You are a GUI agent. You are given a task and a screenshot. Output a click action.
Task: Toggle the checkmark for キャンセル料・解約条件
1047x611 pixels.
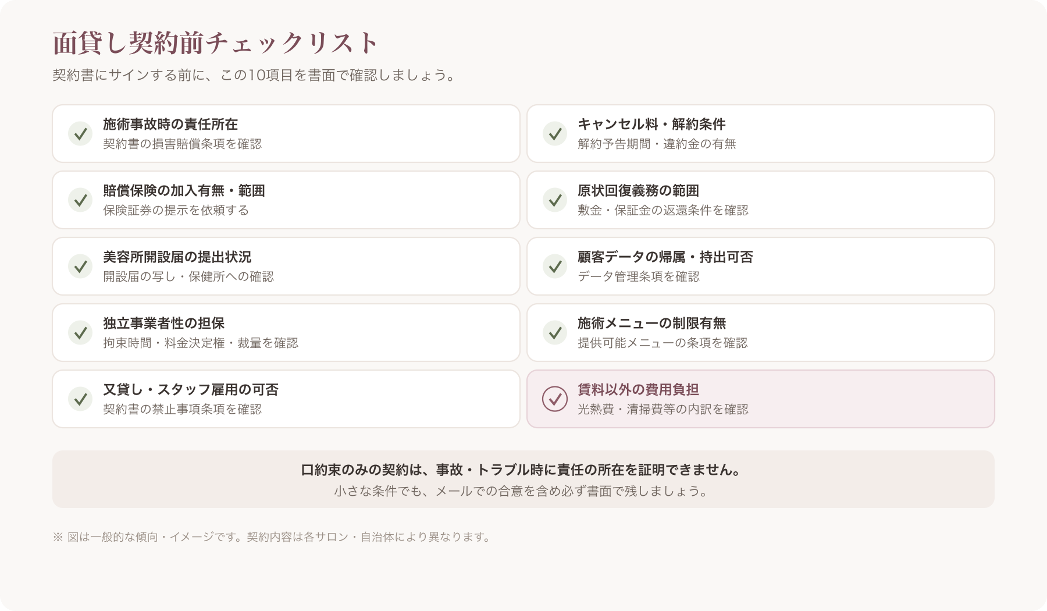click(555, 134)
